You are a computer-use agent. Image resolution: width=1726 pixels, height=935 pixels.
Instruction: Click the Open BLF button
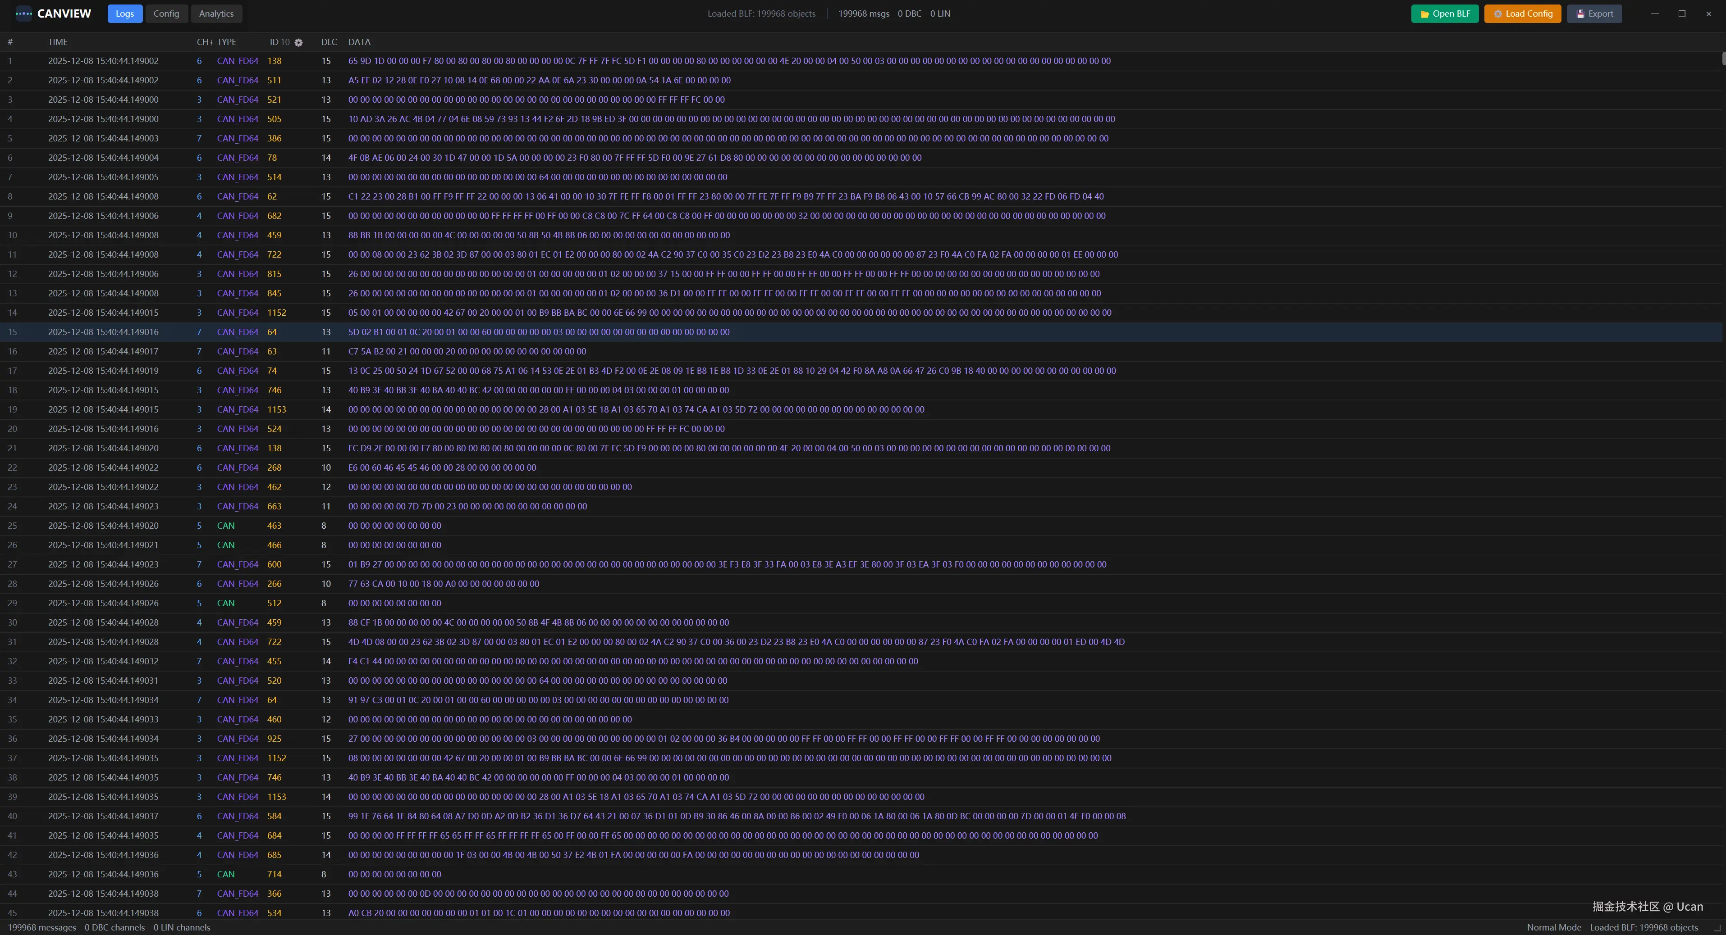coord(1445,14)
